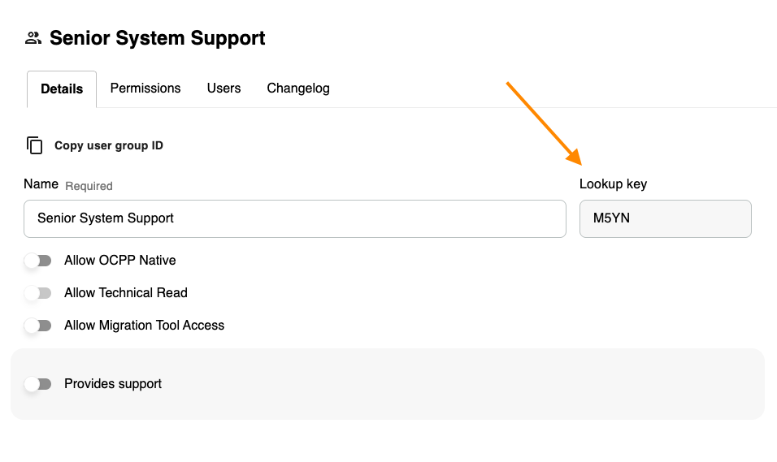Click the "Copy user group ID" text
777x462 pixels.
[109, 146]
